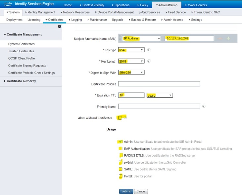Open the Identity Management submenu
242x195 pixels.
pyautogui.click(x=40, y=12)
